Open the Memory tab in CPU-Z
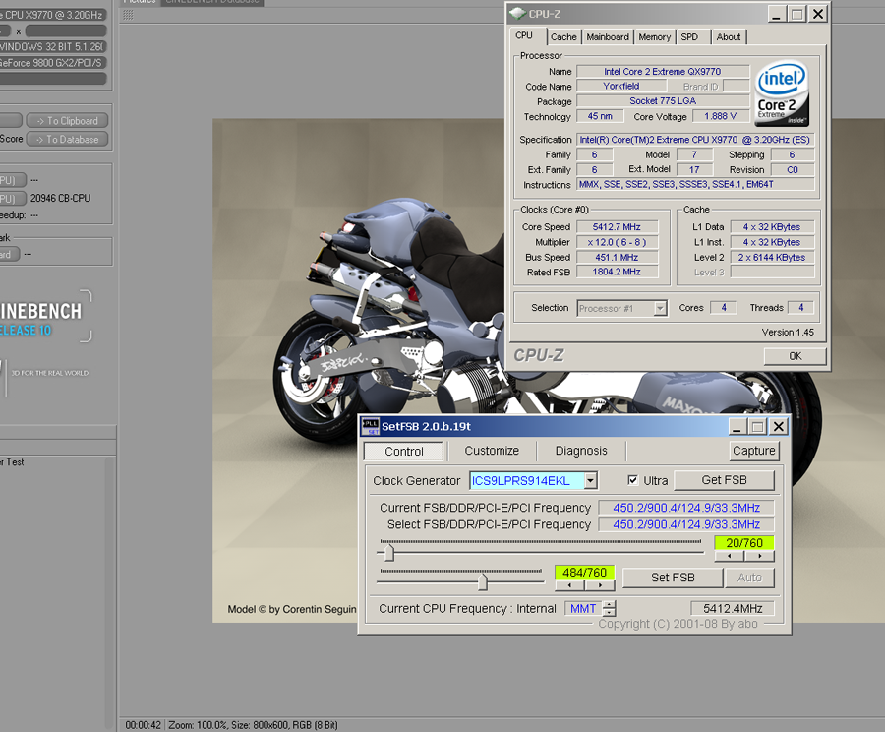The width and height of the screenshot is (885, 732). point(655,37)
